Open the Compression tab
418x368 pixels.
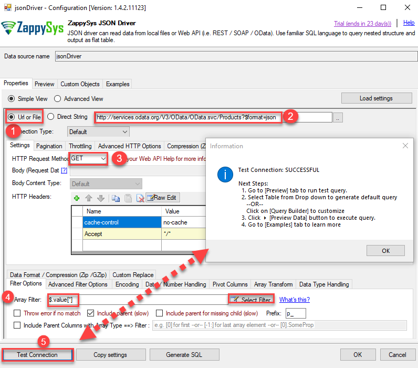pyautogui.click(x=185, y=146)
